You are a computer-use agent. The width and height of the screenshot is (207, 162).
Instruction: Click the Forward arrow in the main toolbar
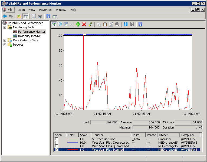pos(11,16)
